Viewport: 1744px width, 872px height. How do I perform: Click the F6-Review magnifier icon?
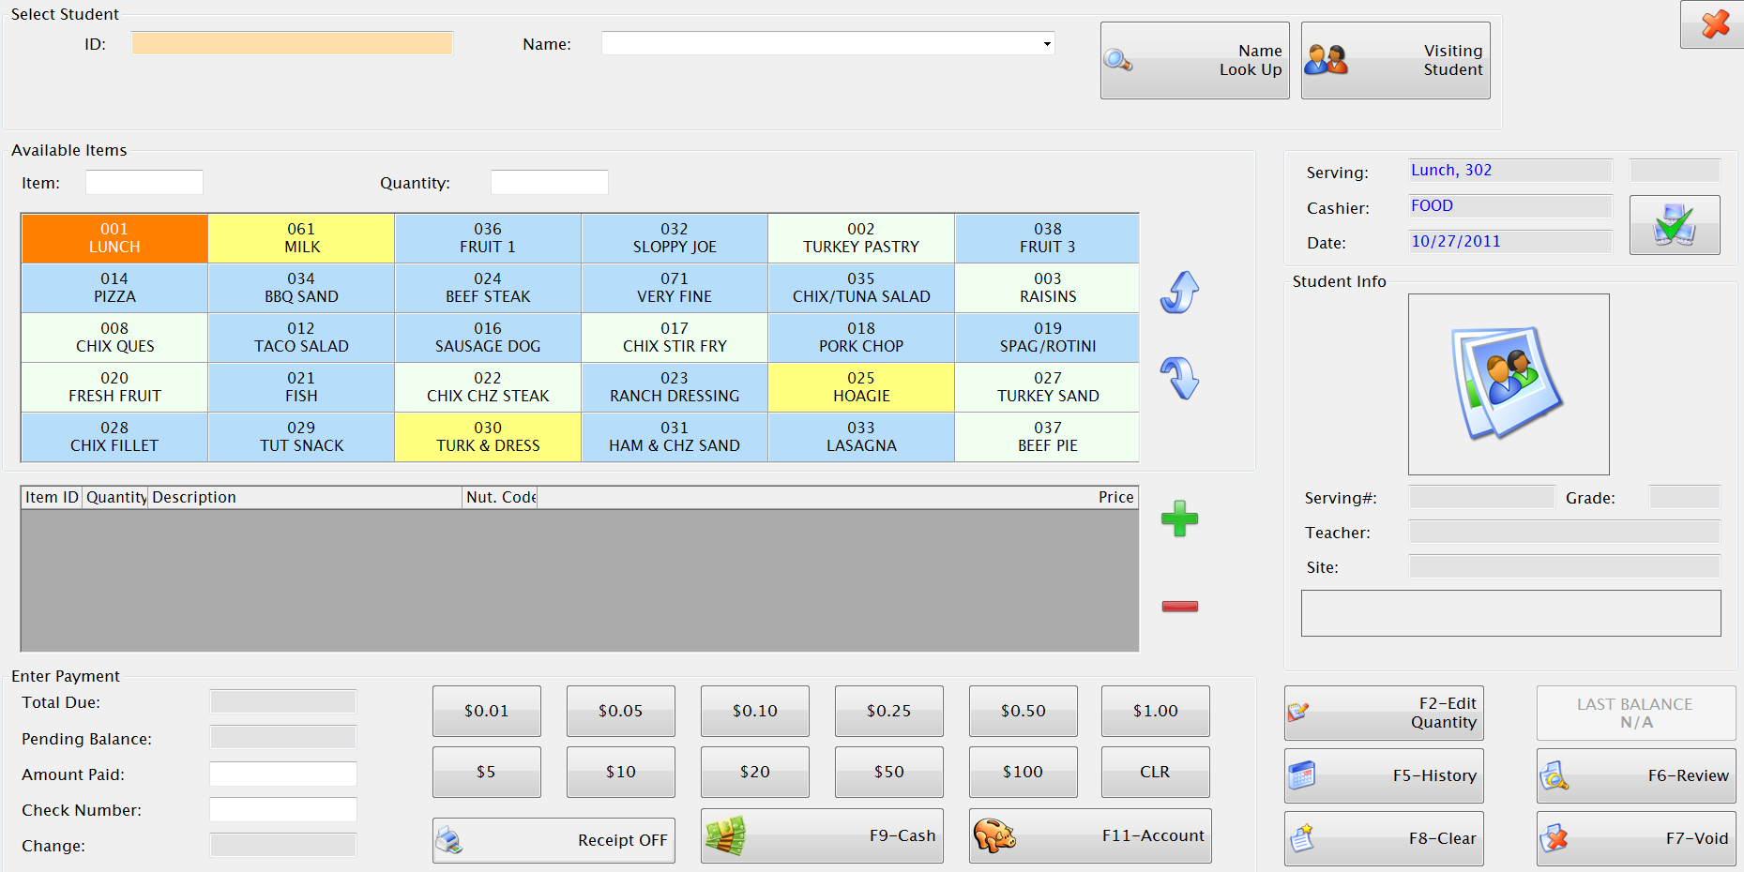pyautogui.click(x=1556, y=775)
